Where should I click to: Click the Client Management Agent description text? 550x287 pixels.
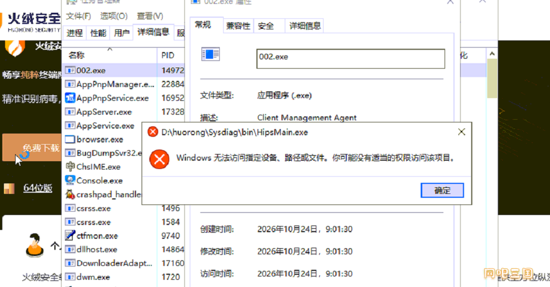click(307, 117)
